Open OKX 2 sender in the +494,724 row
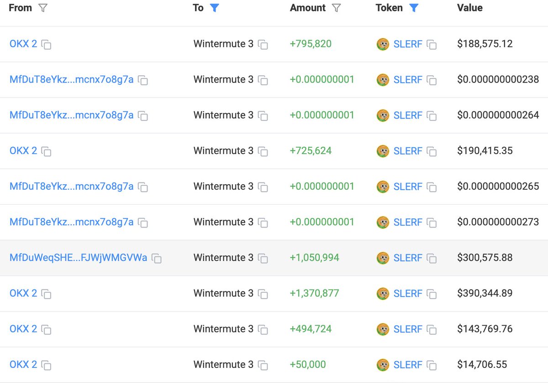 [x=23, y=329]
